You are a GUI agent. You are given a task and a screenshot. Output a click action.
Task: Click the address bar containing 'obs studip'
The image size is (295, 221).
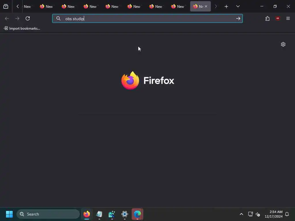pyautogui.click(x=147, y=18)
